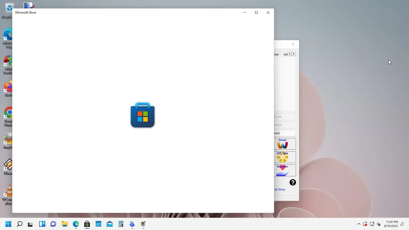Launch Teams Chat from the taskbar
409x230 pixels.
tap(53, 224)
